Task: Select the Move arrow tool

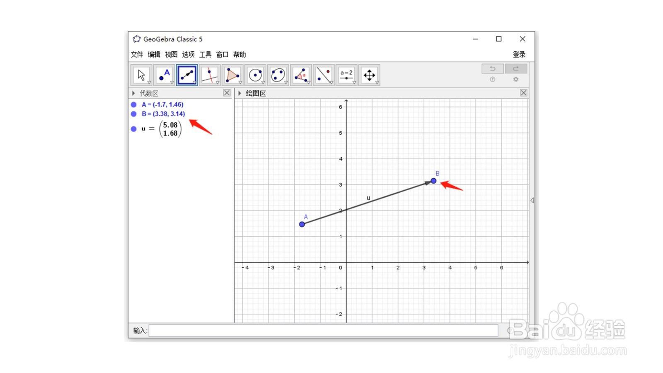Action: (141, 75)
